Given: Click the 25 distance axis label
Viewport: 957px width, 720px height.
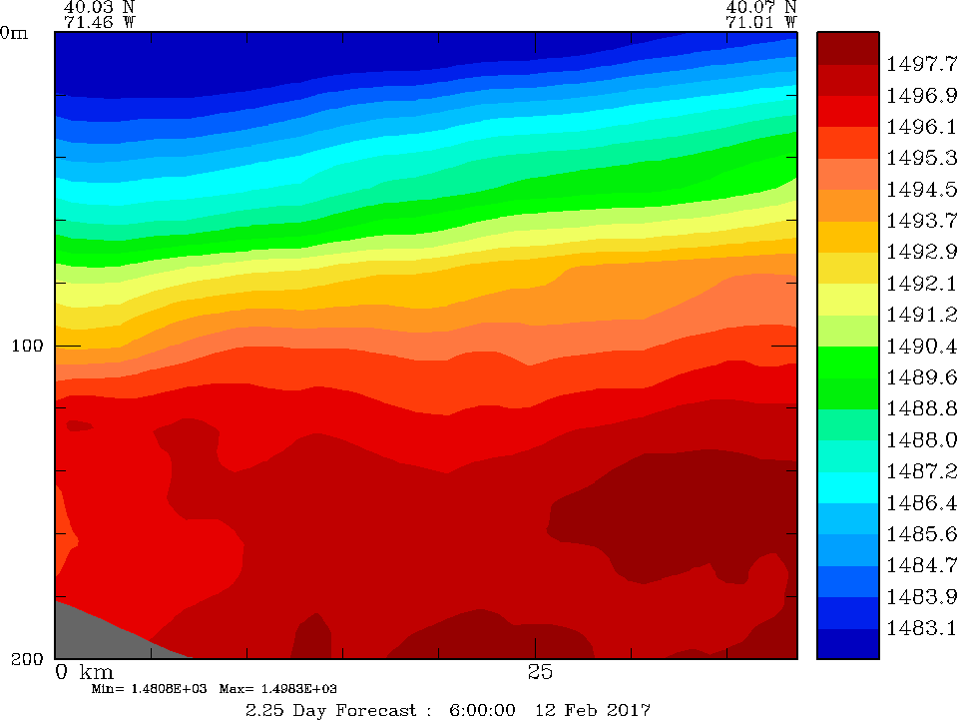Looking at the screenshot, I should (539, 670).
